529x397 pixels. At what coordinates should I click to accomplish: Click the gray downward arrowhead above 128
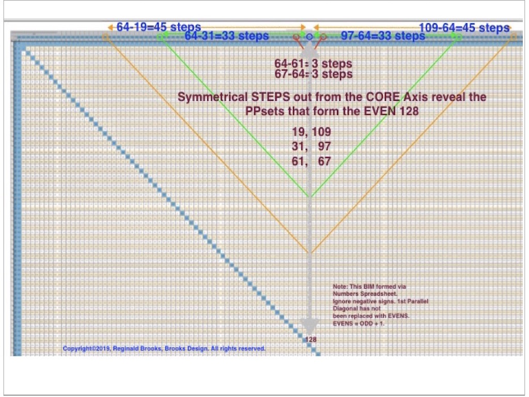click(310, 326)
